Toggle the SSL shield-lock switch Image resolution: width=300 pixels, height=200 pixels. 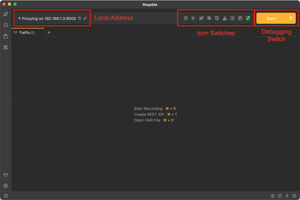(x=186, y=18)
